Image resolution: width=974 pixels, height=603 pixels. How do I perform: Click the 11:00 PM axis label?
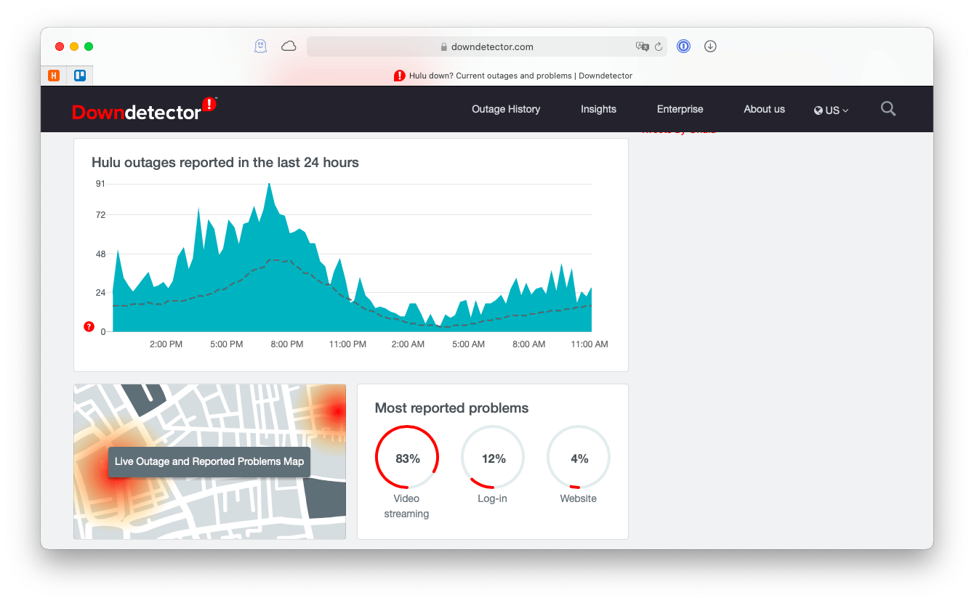coord(347,344)
